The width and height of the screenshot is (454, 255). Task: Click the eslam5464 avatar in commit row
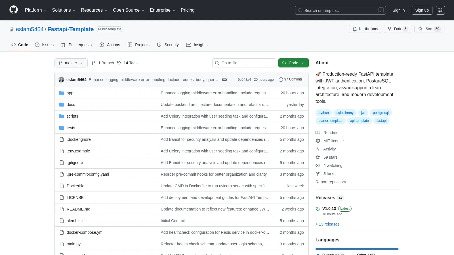pyautogui.click(x=61, y=80)
